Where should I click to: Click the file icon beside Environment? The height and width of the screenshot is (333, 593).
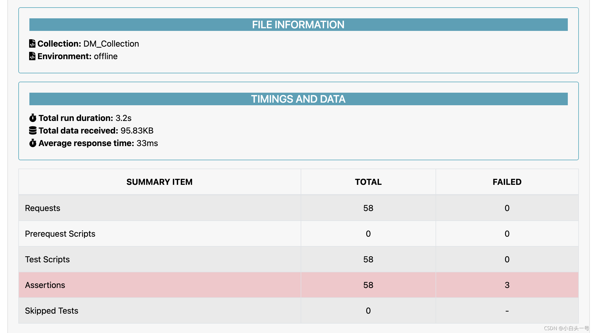[x=32, y=56]
